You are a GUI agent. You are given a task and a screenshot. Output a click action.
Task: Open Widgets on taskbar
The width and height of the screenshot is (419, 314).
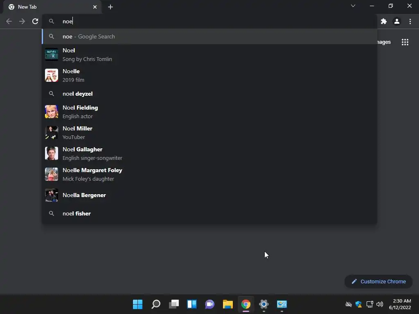[192, 304]
